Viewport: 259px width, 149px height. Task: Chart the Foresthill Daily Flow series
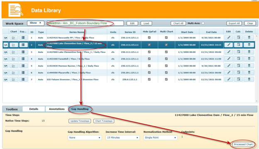(x=13, y=59)
